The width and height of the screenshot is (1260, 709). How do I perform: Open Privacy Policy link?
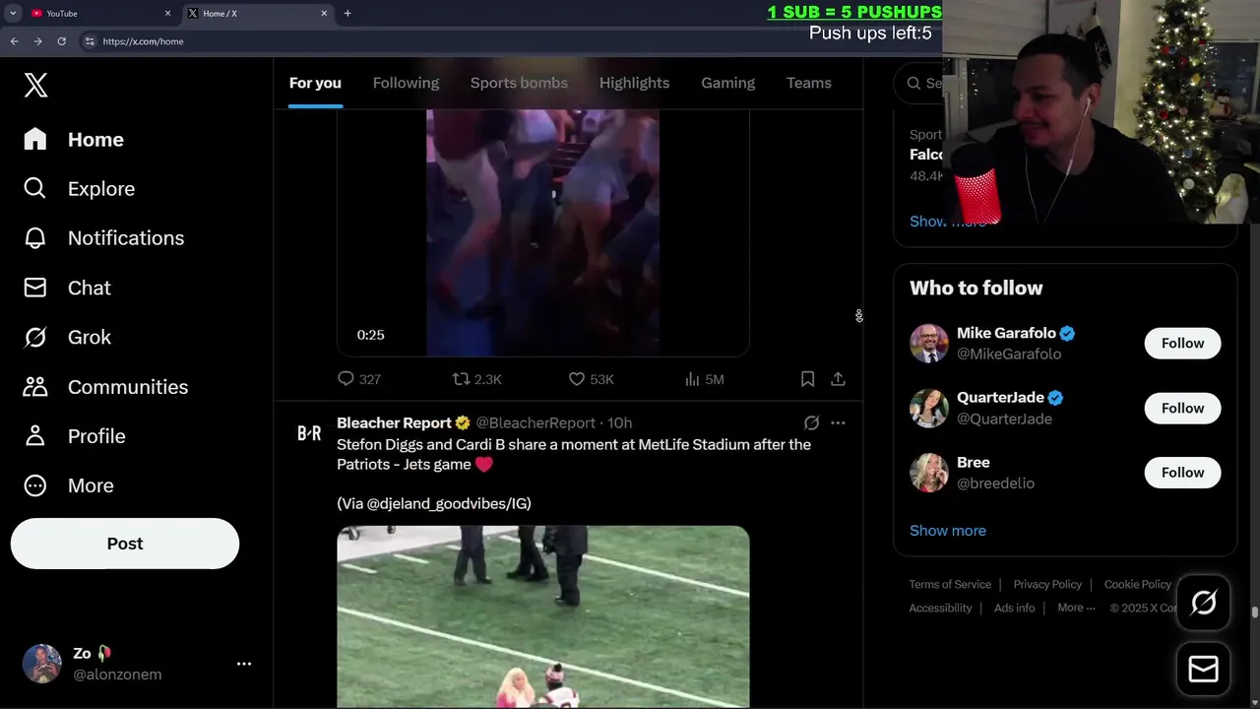tap(1047, 584)
